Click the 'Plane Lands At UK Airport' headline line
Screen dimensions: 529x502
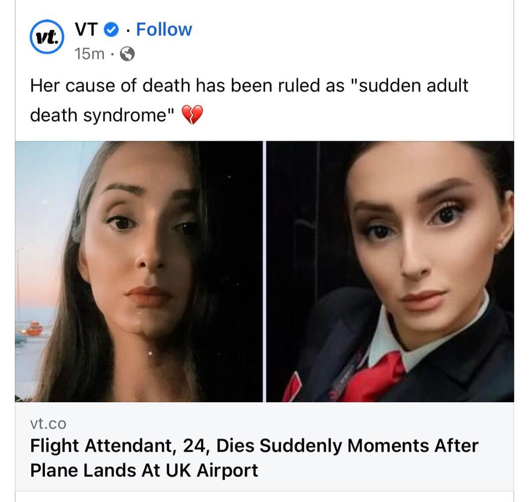(x=144, y=470)
